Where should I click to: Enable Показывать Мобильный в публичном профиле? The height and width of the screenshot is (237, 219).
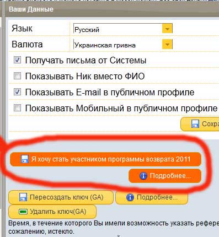(x=18, y=107)
